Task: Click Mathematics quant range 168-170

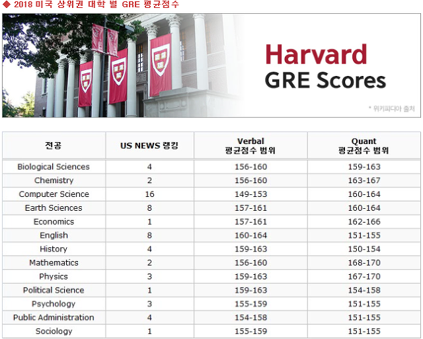Action: (364, 263)
